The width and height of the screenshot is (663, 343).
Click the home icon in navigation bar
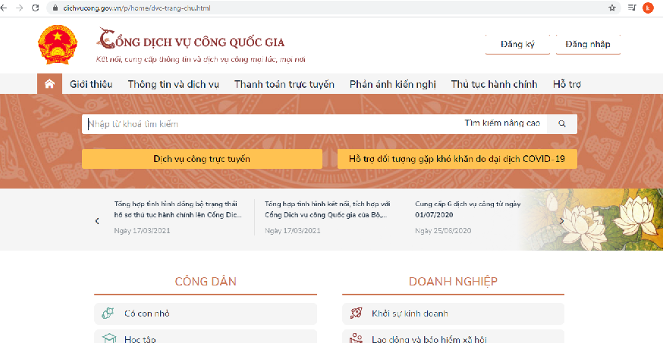coord(49,83)
